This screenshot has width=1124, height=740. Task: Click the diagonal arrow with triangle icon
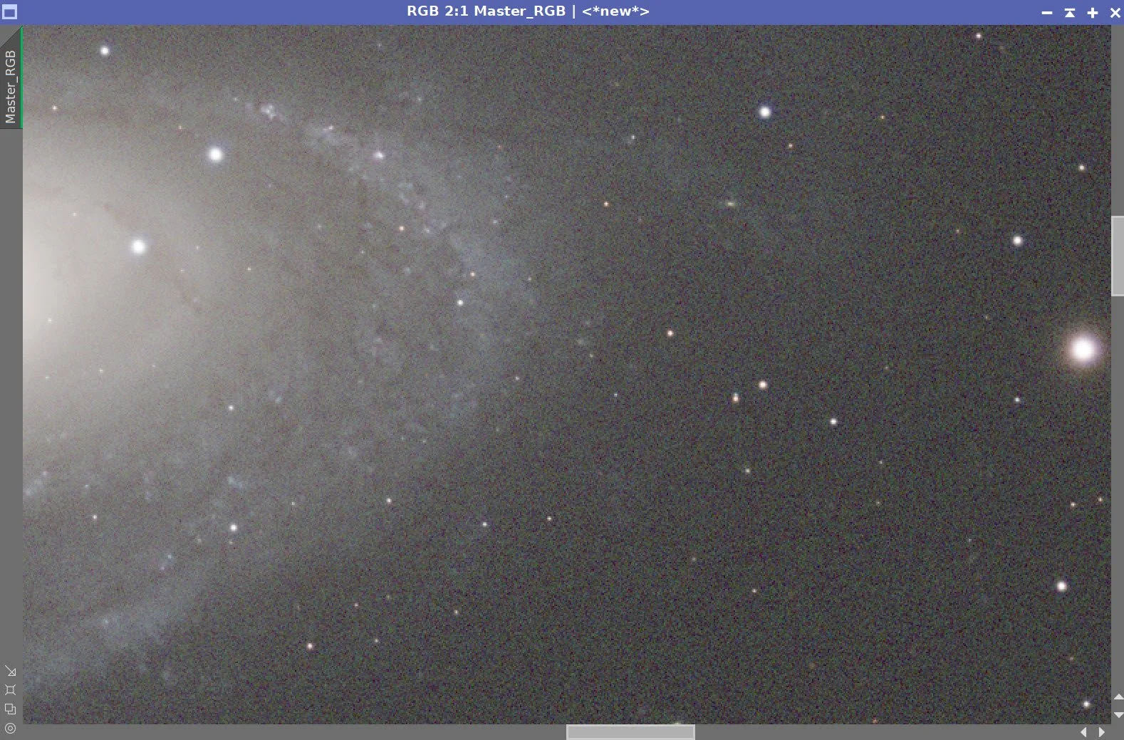10,671
